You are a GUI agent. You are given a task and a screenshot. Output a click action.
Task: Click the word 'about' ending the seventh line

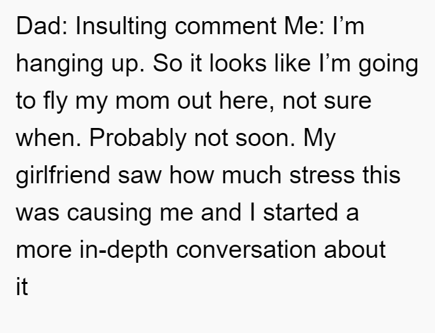click(355, 250)
